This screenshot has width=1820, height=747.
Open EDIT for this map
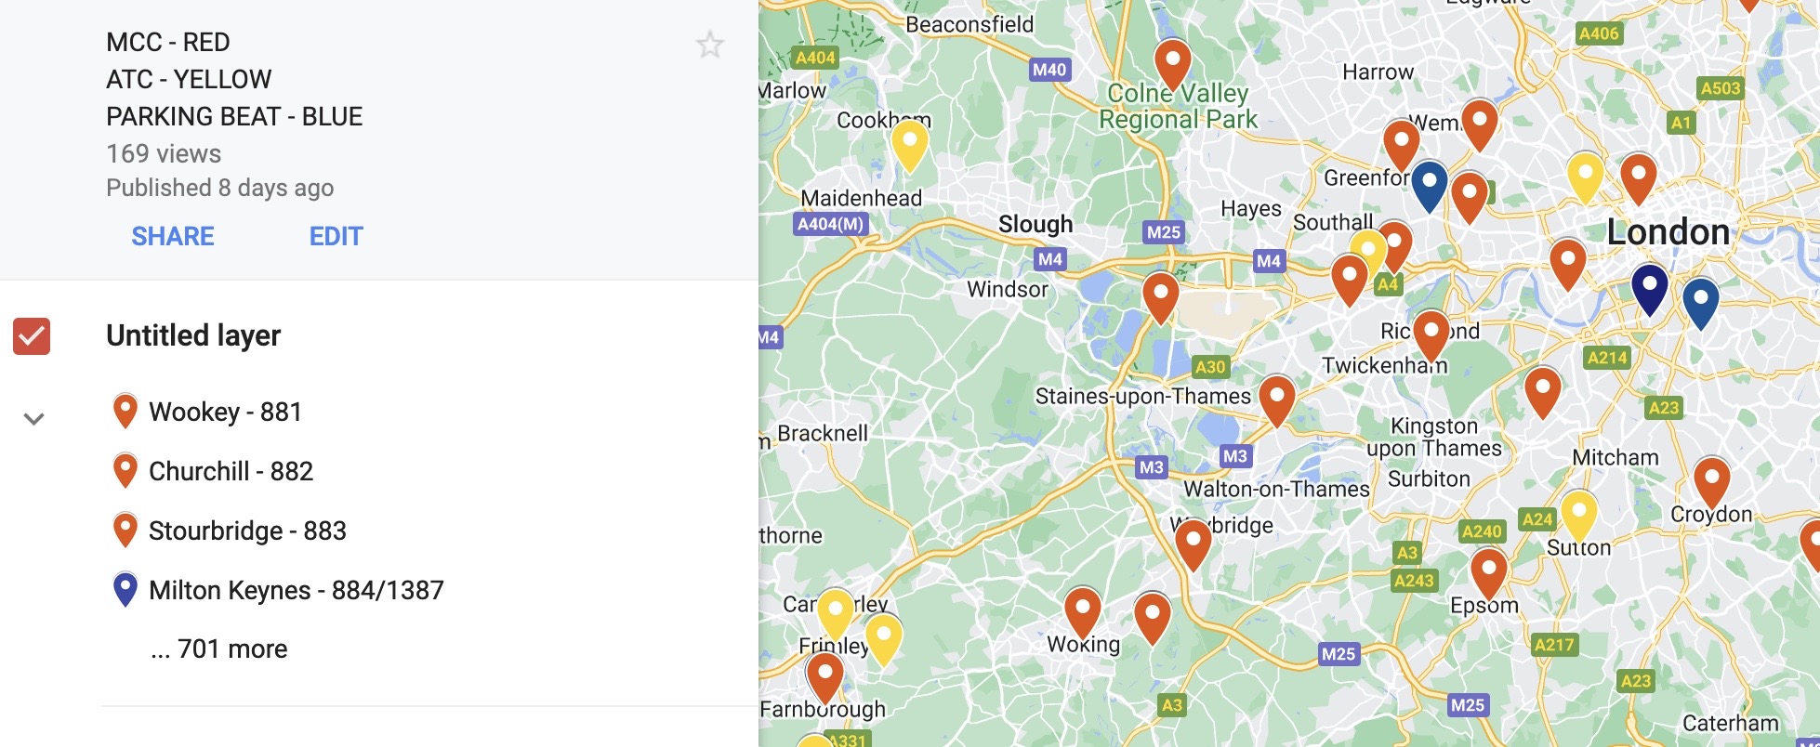pyautogui.click(x=336, y=236)
